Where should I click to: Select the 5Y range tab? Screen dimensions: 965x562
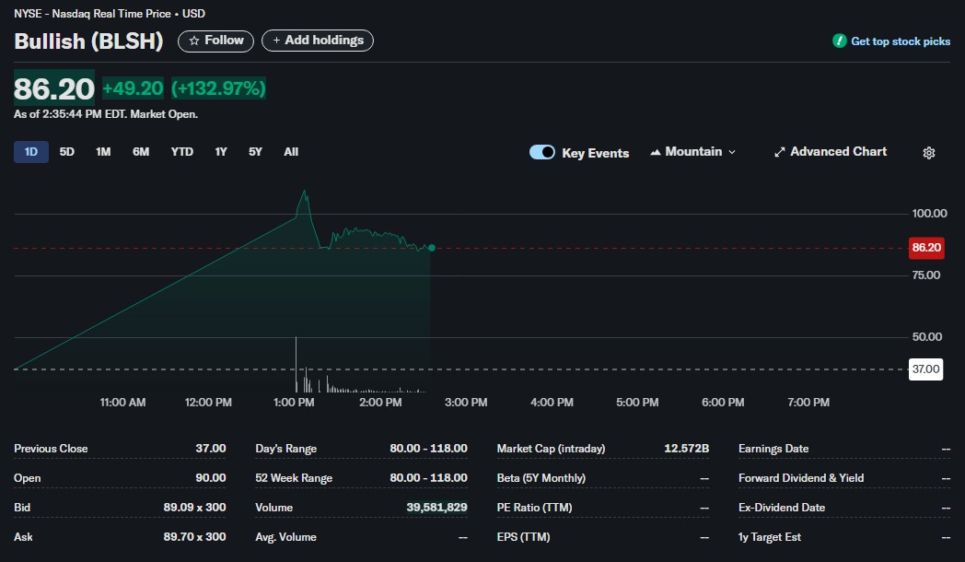point(255,152)
